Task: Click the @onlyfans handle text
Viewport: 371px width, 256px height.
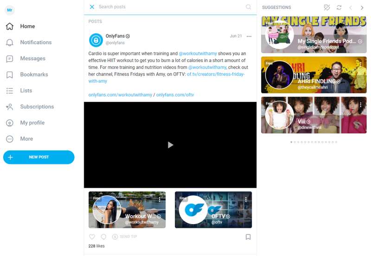Action: [x=115, y=43]
